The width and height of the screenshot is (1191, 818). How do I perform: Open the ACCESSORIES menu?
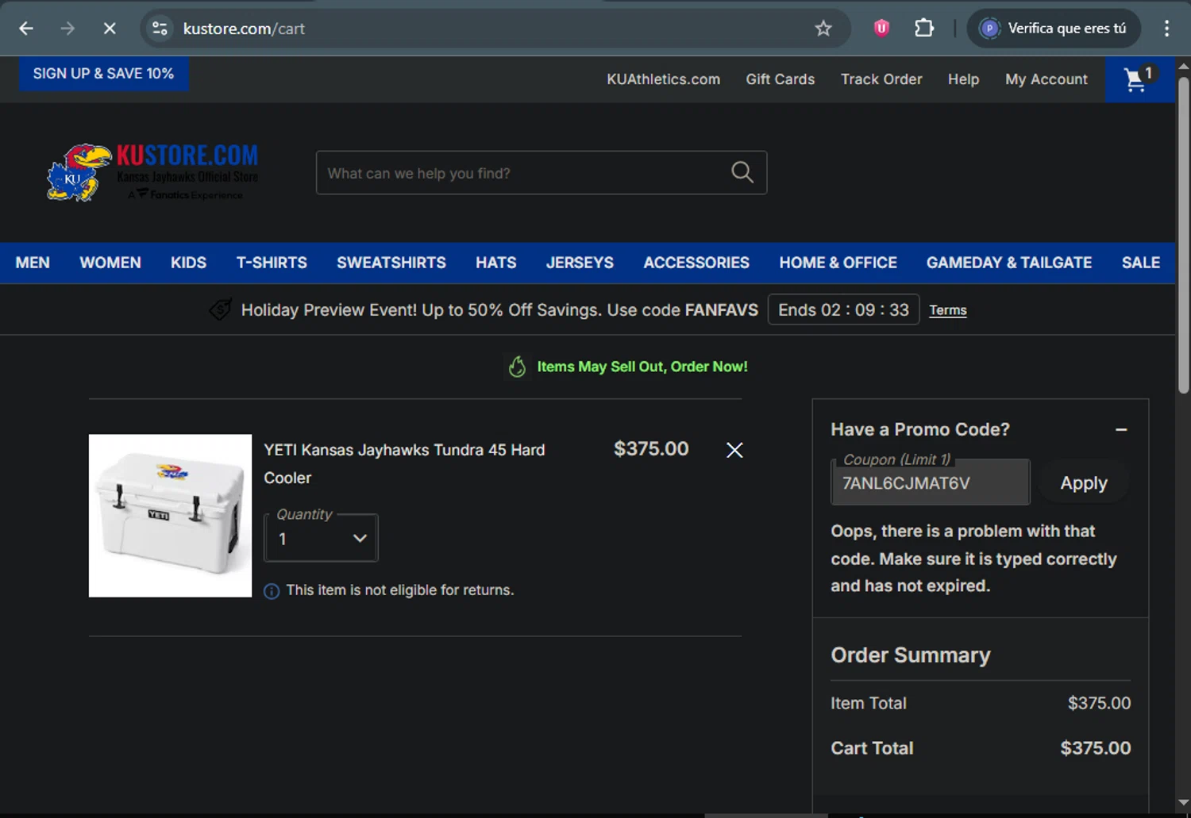pyautogui.click(x=696, y=263)
